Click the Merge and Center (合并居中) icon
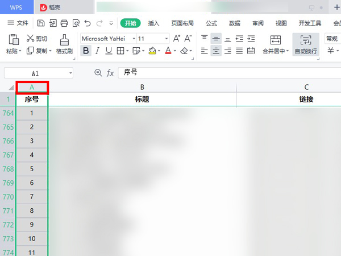This screenshot has height=256, width=341. [x=276, y=39]
